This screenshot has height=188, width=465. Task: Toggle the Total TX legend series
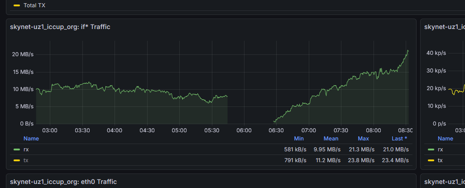coord(34,5)
